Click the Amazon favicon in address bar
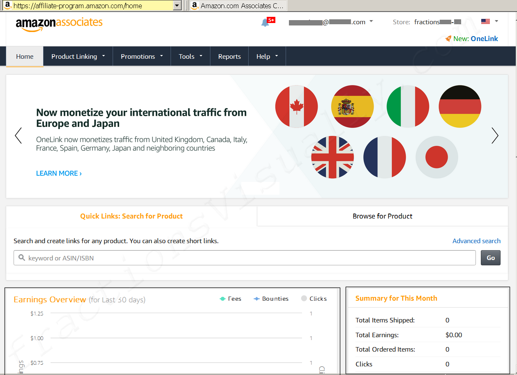 [x=7, y=6]
